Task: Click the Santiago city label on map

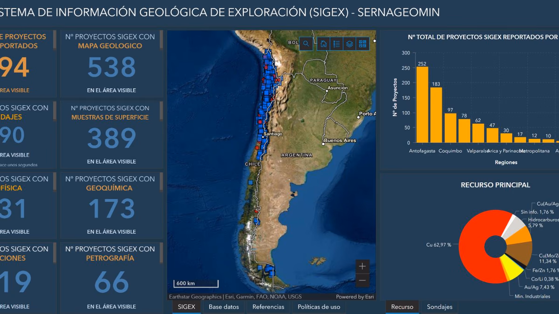Action: (273, 134)
